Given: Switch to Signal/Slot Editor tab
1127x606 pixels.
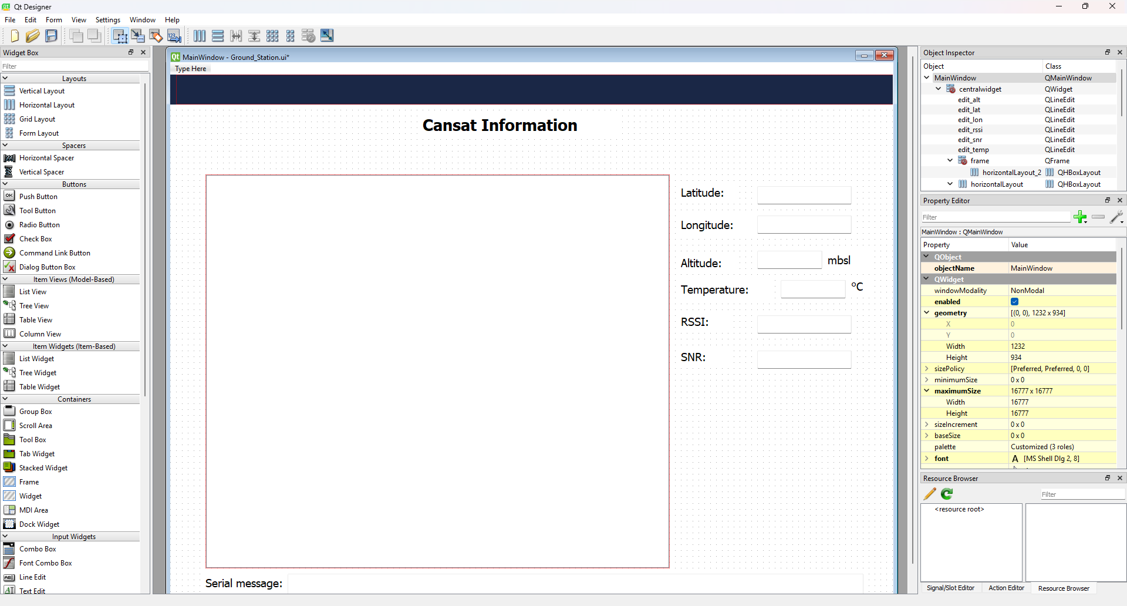Looking at the screenshot, I should (950, 588).
